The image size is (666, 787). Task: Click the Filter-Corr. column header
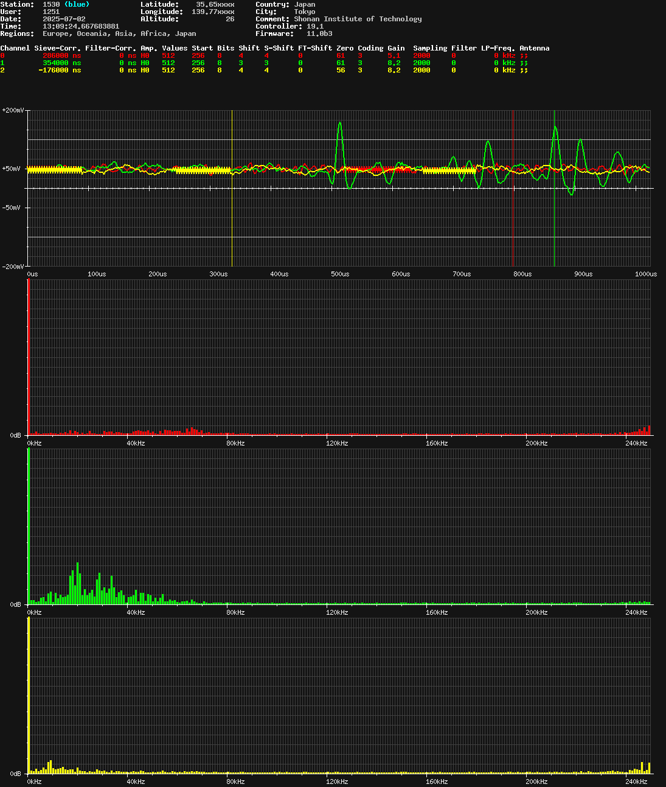pos(111,48)
